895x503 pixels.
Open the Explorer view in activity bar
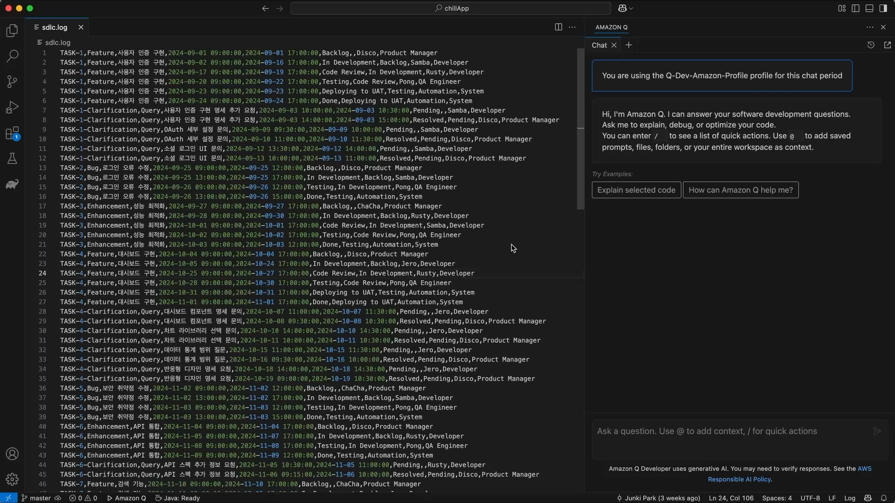[x=12, y=31]
